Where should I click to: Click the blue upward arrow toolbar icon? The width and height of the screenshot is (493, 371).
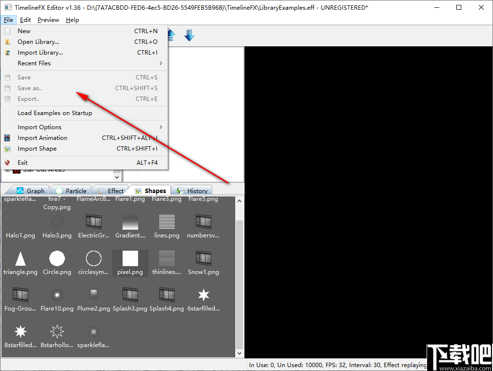click(171, 35)
